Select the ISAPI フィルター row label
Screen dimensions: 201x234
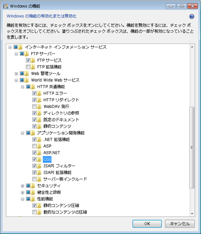point(59,166)
